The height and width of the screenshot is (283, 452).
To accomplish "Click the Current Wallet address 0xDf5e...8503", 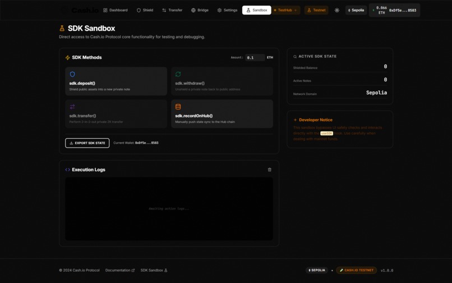I will click(x=147, y=143).
